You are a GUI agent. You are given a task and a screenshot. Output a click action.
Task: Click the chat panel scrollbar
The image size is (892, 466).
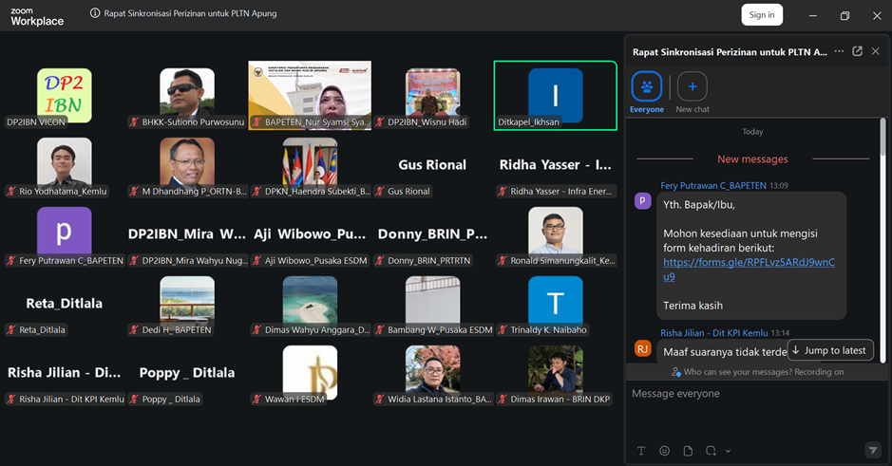point(883,137)
